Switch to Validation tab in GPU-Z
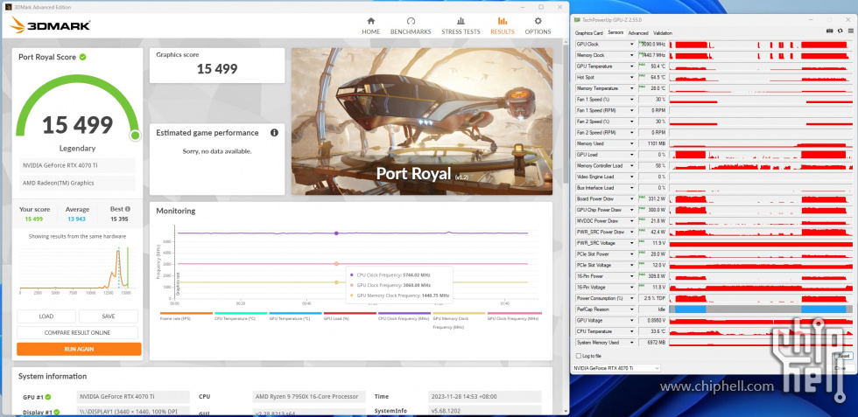Image resolution: width=858 pixels, height=417 pixels. [x=663, y=33]
